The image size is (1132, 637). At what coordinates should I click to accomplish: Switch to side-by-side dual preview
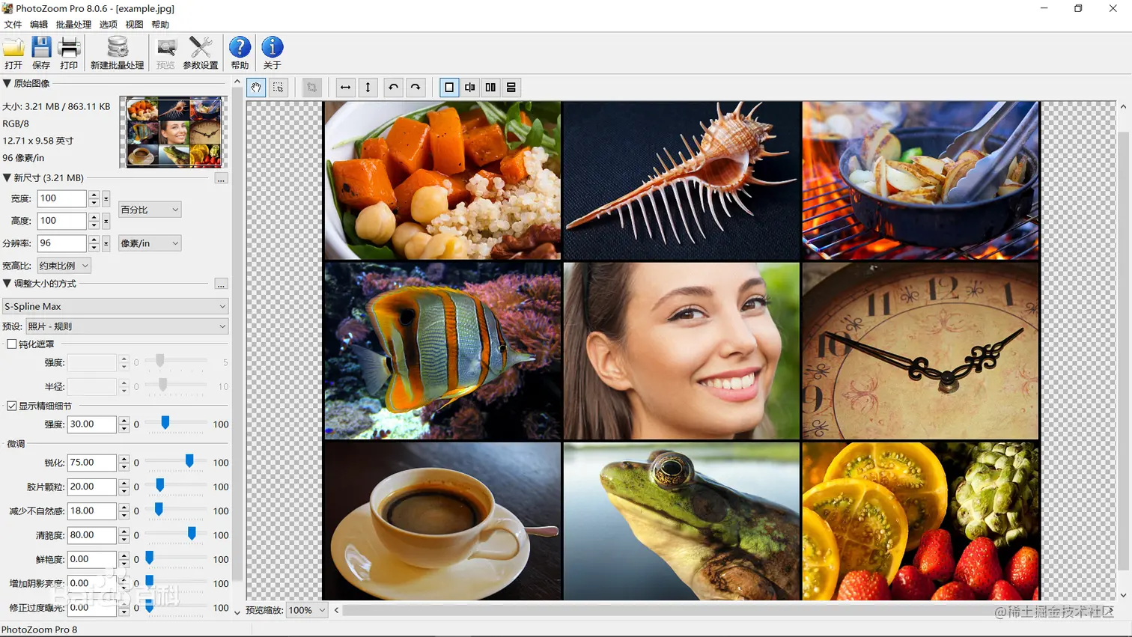490,88
